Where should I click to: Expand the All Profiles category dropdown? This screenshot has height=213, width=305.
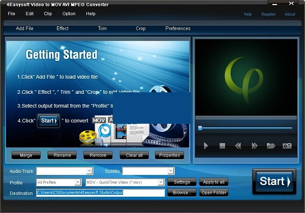[x=78, y=183]
